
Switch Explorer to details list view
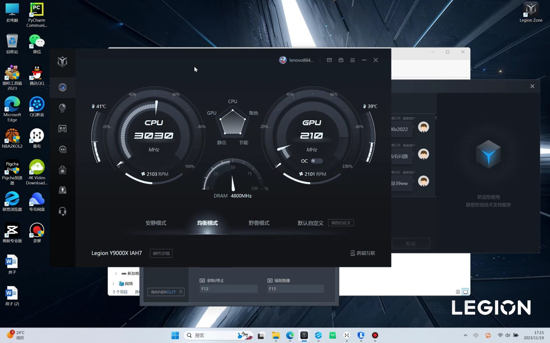(x=458, y=292)
